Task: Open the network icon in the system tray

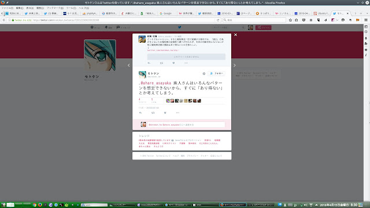Action: (311, 205)
